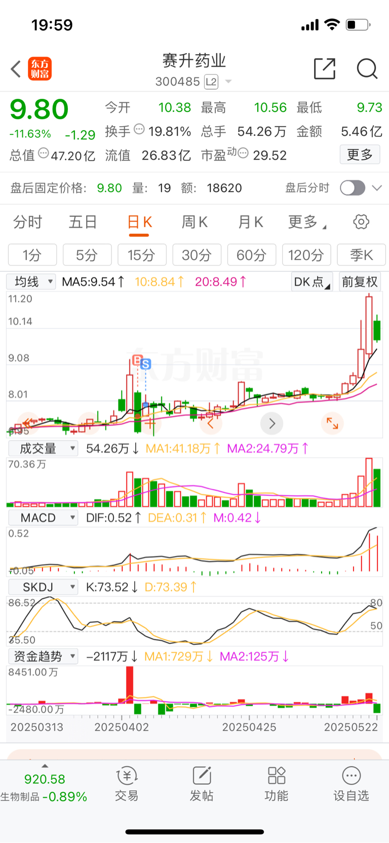The image size is (389, 843).
Task: Open the SKDJ indicator dropdown
Action: point(44,587)
